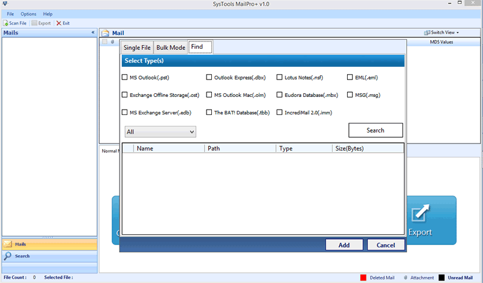The width and height of the screenshot is (483, 283).
Task: Enable Lotus Notes(.nsf) file type
Action: click(x=280, y=77)
